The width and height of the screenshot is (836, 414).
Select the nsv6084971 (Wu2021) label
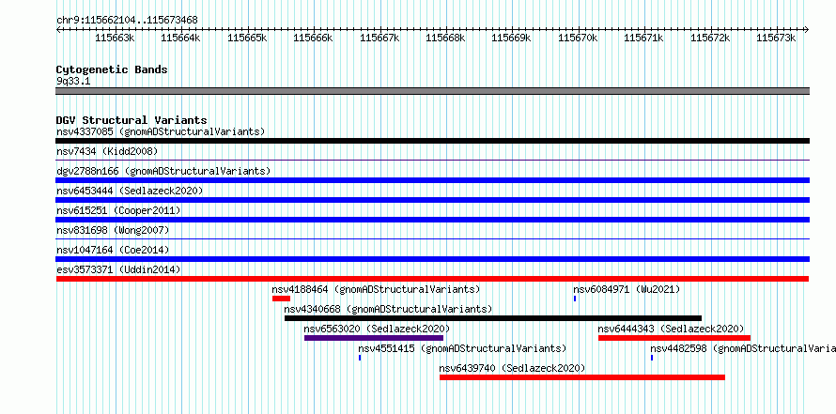(627, 289)
